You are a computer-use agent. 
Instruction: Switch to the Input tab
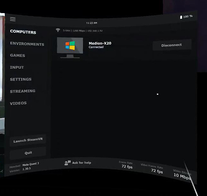point(17,67)
